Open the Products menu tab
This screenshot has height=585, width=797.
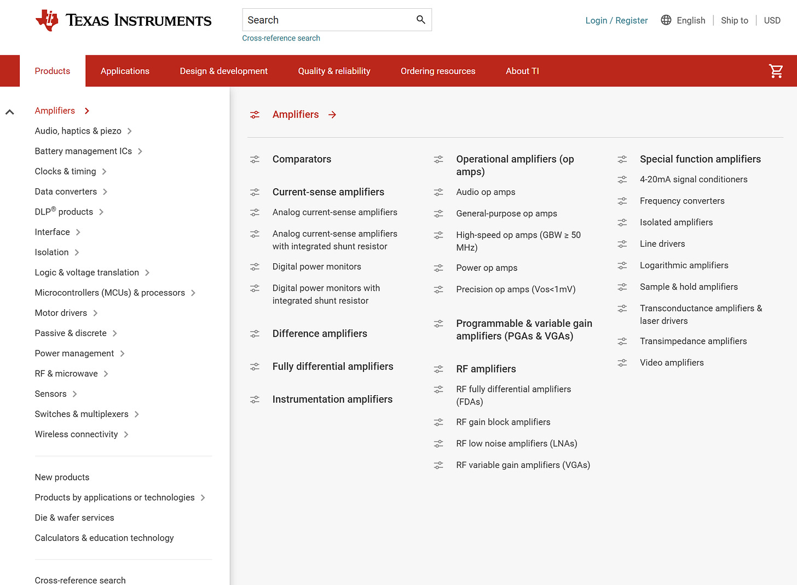coord(53,71)
